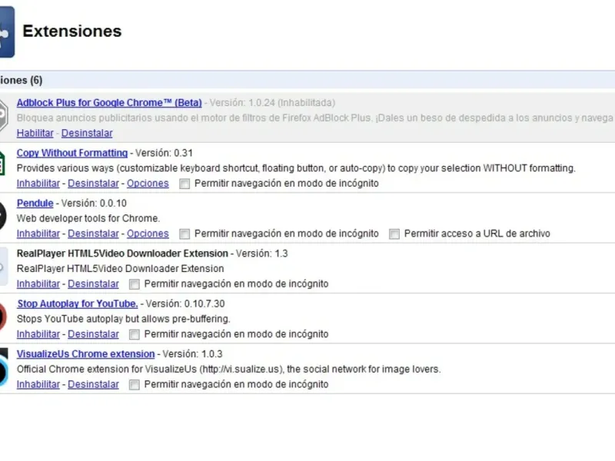Viewport: 615px width, 461px height.
Task: Click the Copy Without Formatting green icon
Action: point(2,164)
